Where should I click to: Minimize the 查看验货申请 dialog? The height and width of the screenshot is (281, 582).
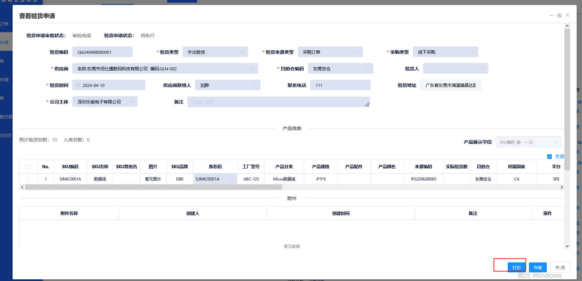click(551, 15)
